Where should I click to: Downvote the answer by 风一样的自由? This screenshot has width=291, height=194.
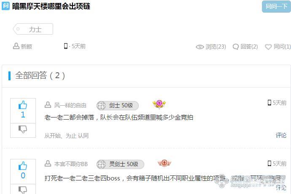(23, 129)
